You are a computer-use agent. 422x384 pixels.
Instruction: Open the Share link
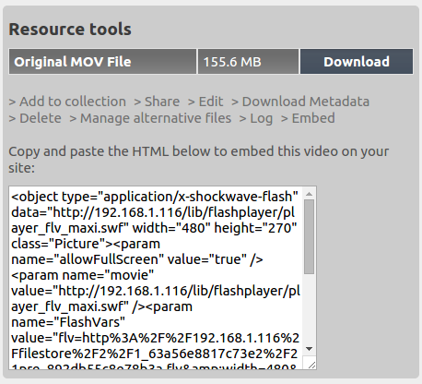pos(157,102)
